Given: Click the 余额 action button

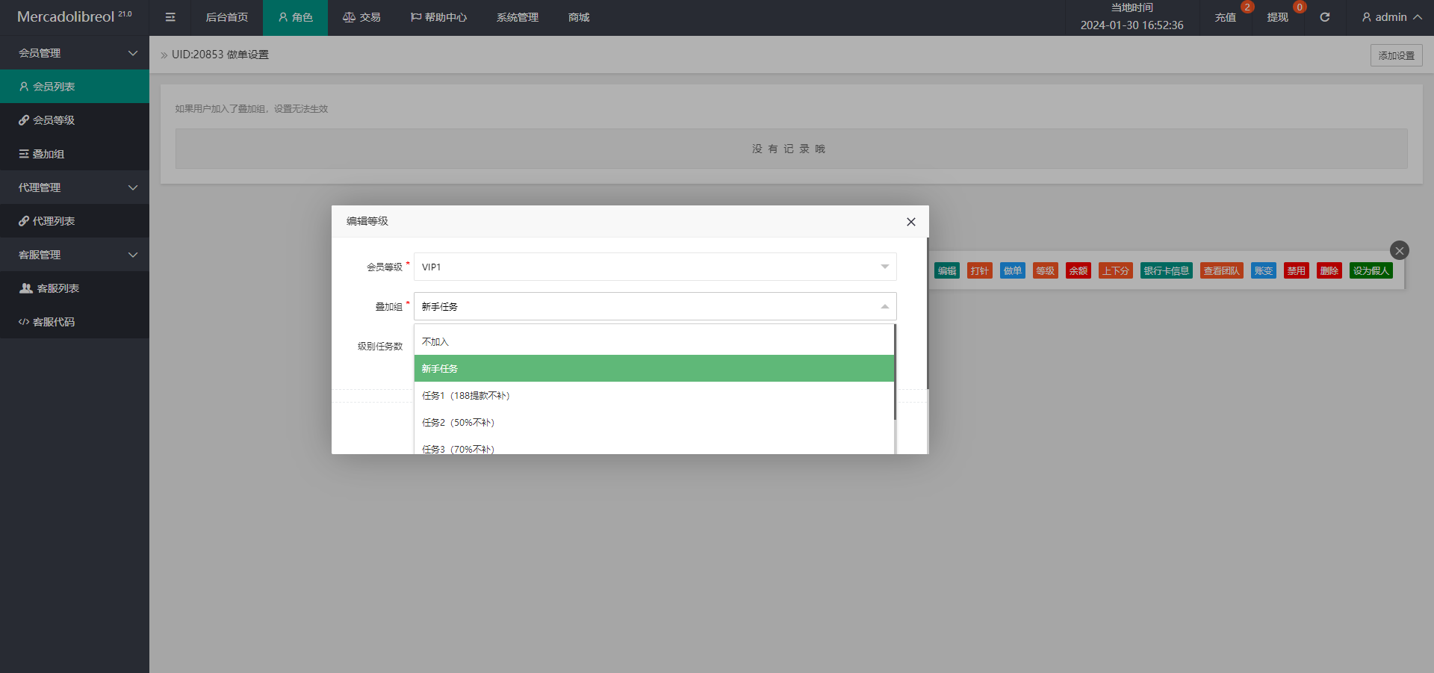Looking at the screenshot, I should [x=1078, y=270].
